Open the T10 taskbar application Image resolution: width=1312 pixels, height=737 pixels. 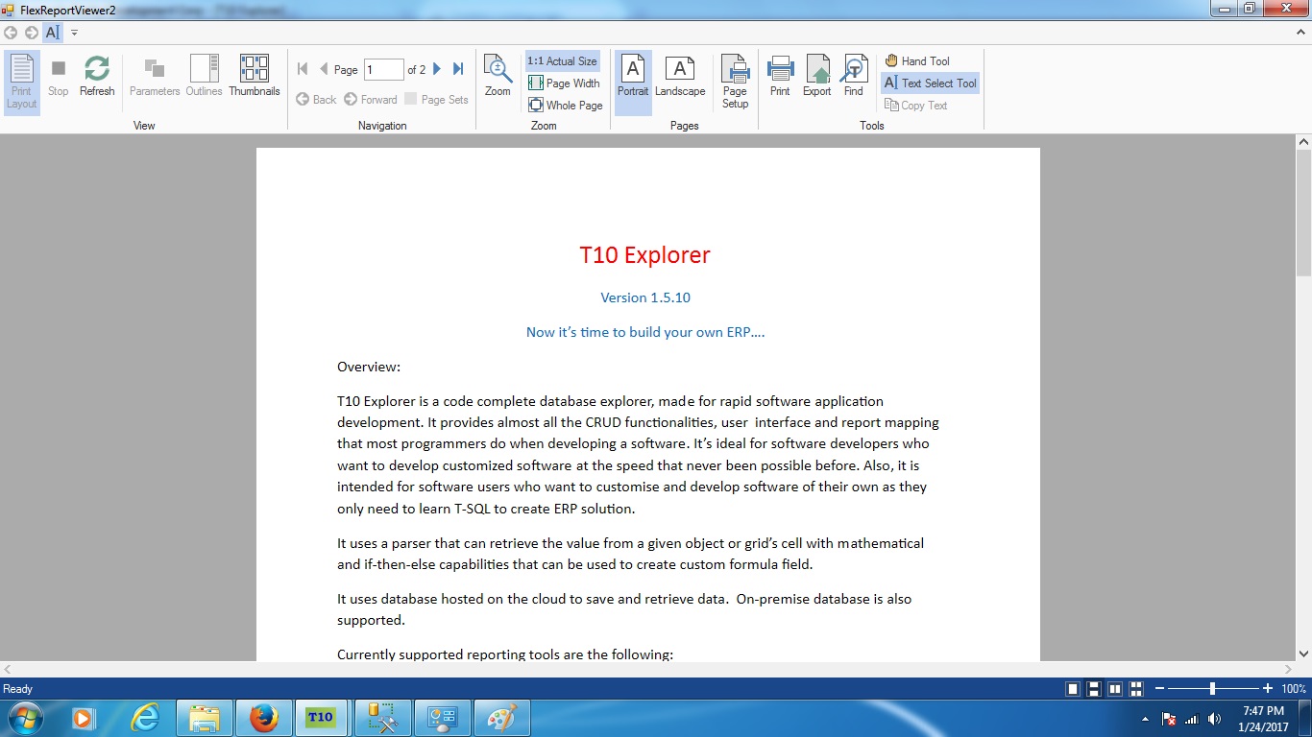321,718
